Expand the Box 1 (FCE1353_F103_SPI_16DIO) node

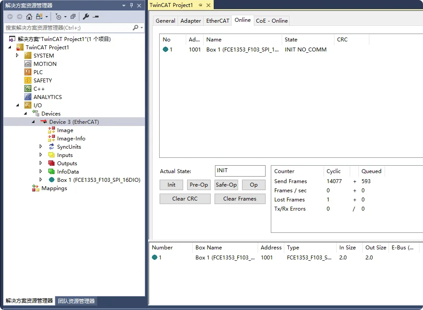41,180
